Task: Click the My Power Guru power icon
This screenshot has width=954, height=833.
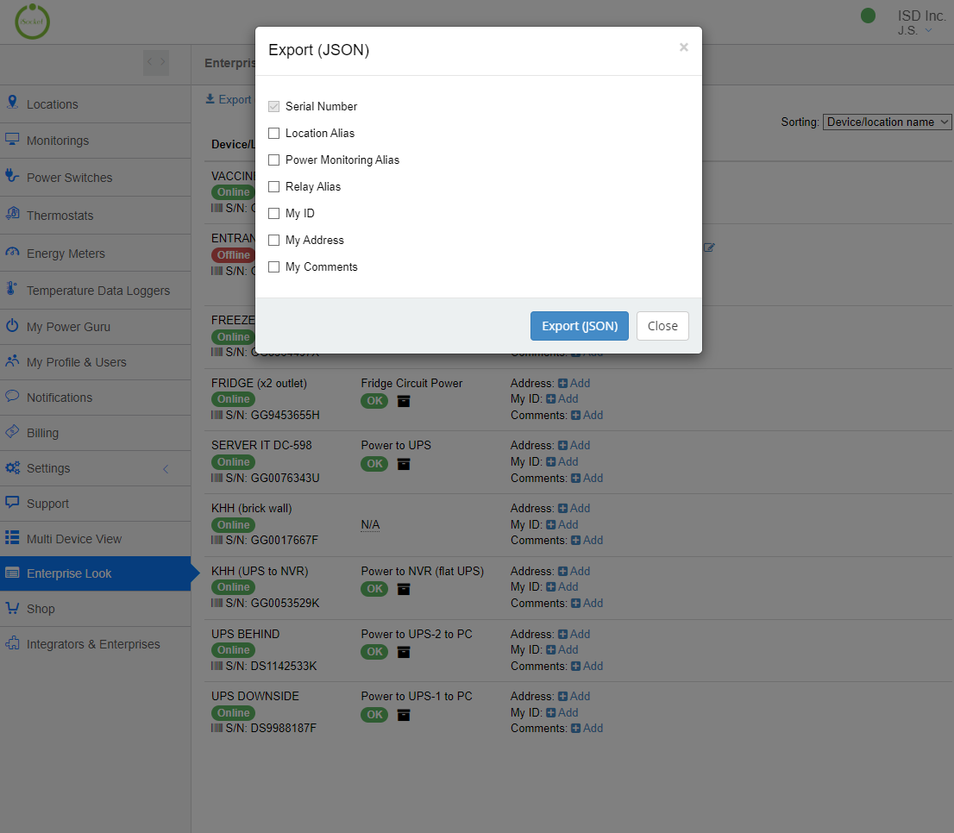Action: coord(12,325)
